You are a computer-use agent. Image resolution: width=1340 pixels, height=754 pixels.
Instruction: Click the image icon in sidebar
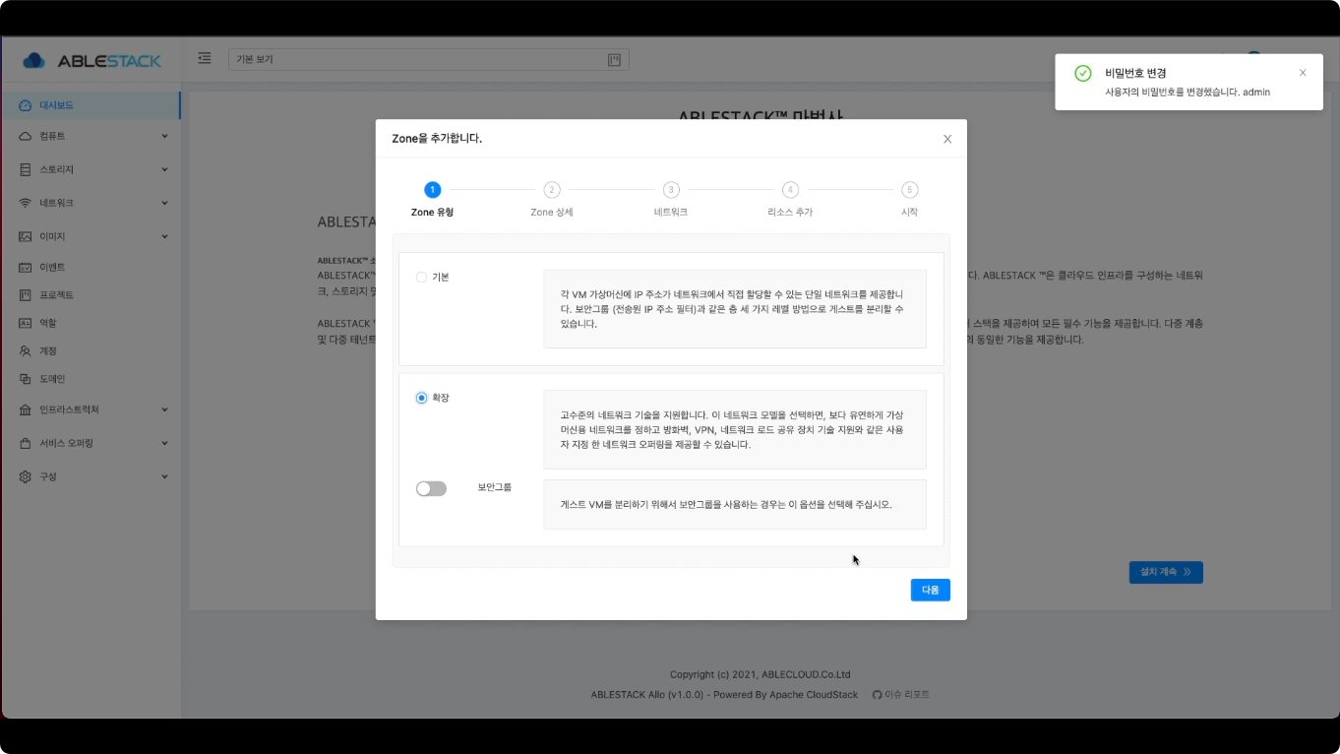tap(26, 236)
